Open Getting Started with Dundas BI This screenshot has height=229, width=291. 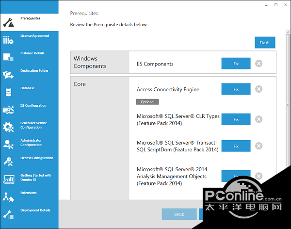pos(29,180)
